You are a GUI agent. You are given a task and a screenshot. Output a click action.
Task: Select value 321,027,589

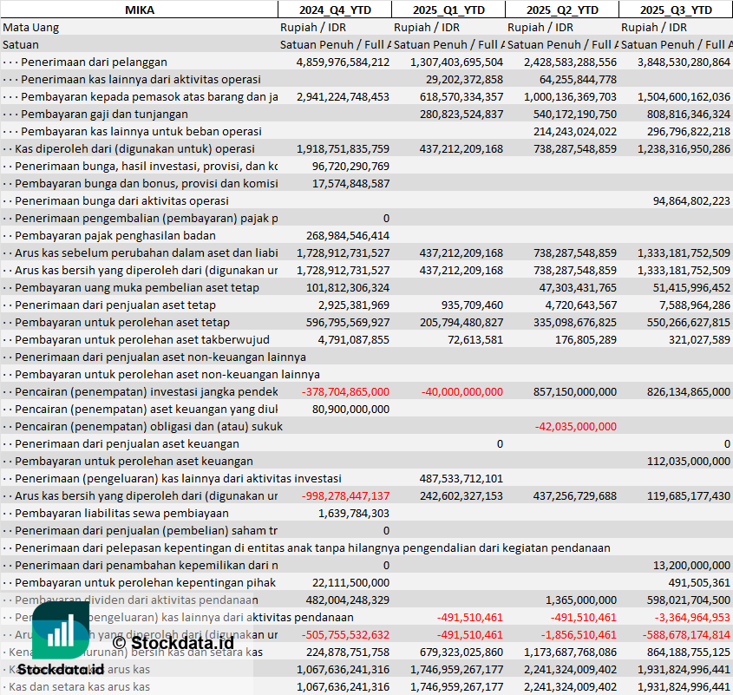point(699,339)
